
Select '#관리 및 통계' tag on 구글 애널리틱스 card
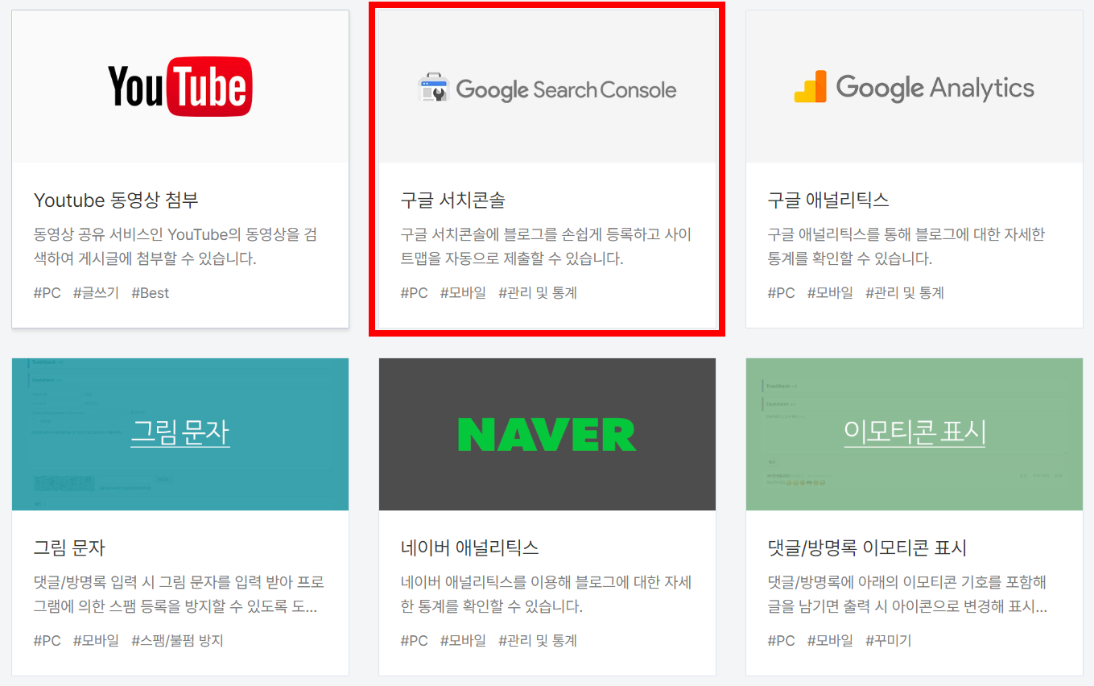click(x=905, y=293)
